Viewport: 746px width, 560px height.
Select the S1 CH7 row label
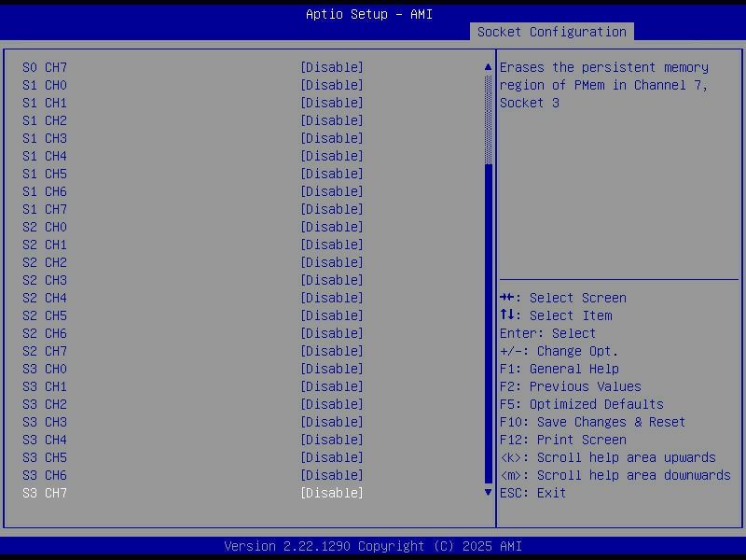pyautogui.click(x=45, y=209)
